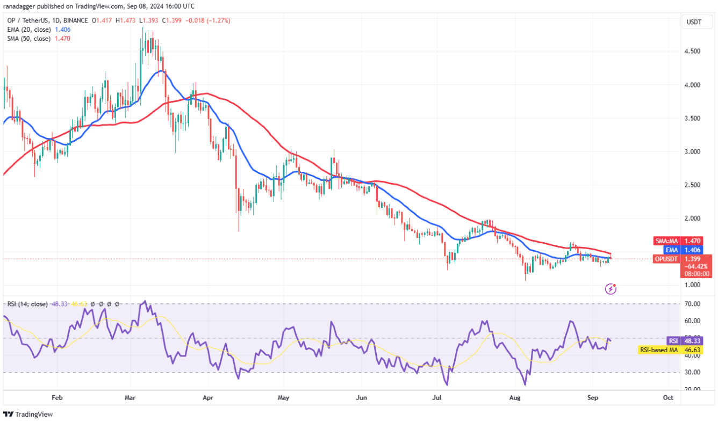
Task: Click the 3.000 price axis value
Action: coord(692,151)
